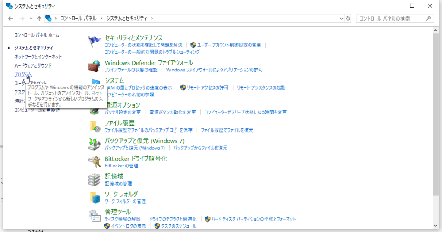
Task: Click コンピューターがスリープ状態になる時間を変更
Action: tap(245, 112)
